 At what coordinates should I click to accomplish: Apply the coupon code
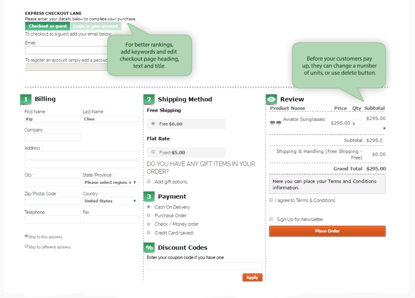pos(252,278)
